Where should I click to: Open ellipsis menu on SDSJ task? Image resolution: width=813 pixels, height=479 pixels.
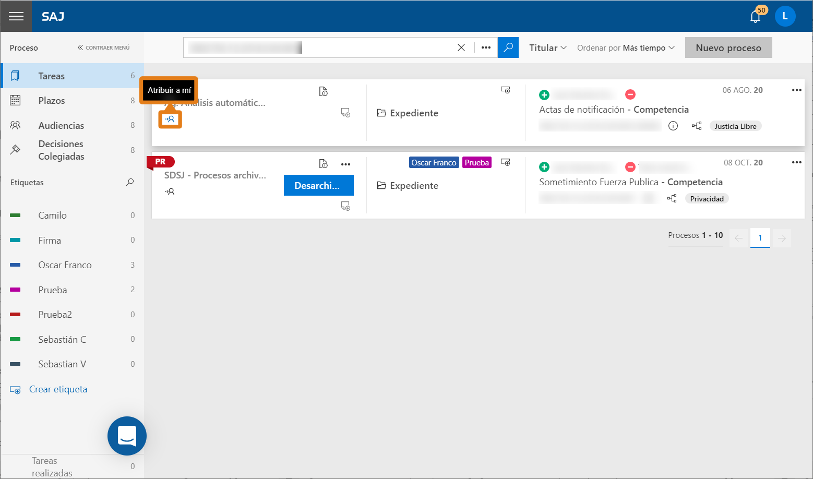345,164
